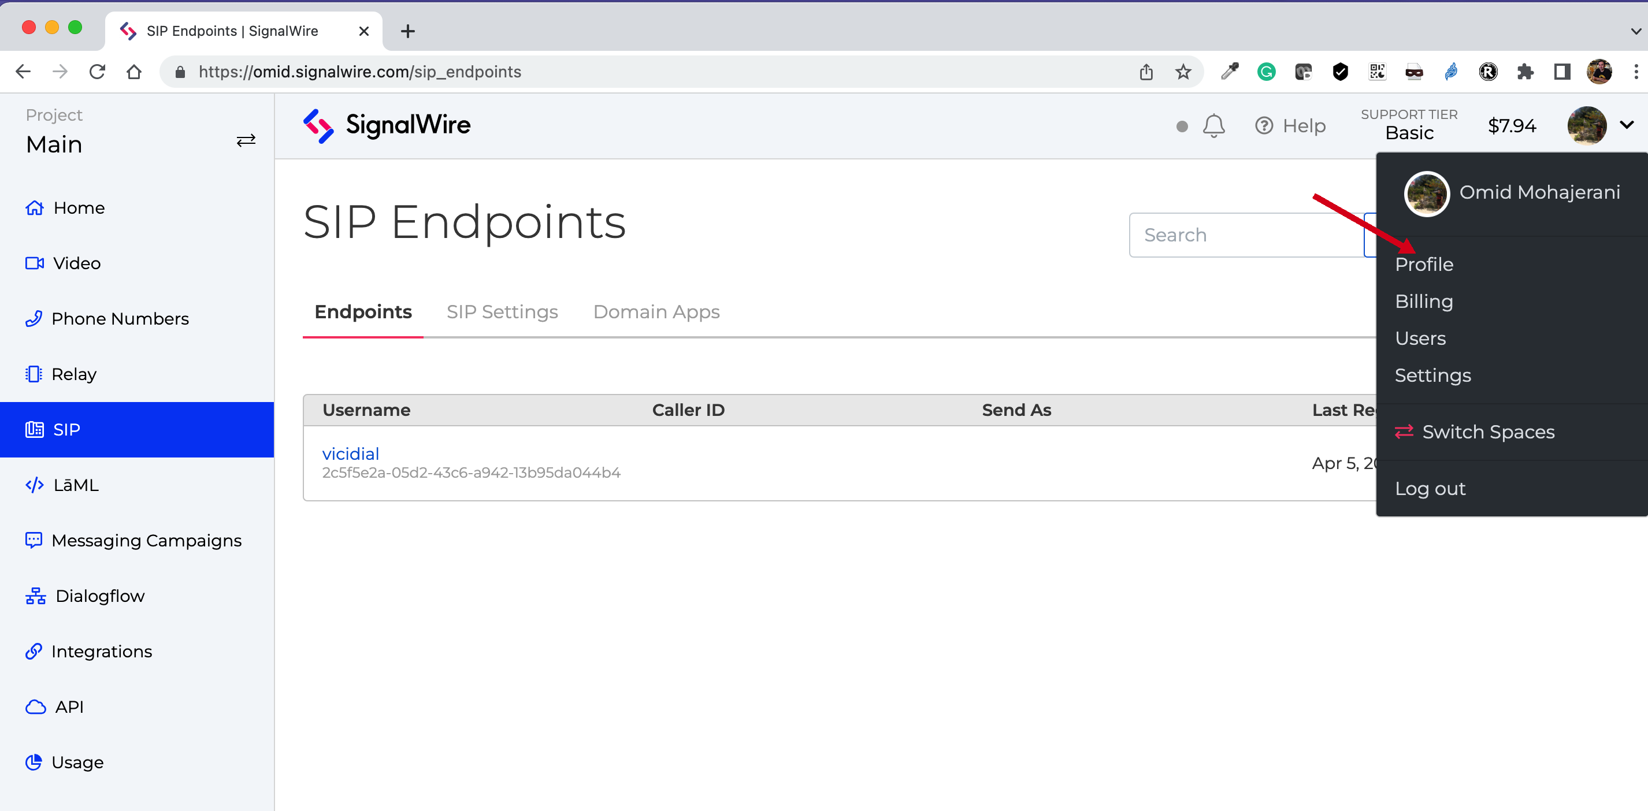Choose Switch Spaces from the menu
1648x811 pixels.
[1487, 431]
